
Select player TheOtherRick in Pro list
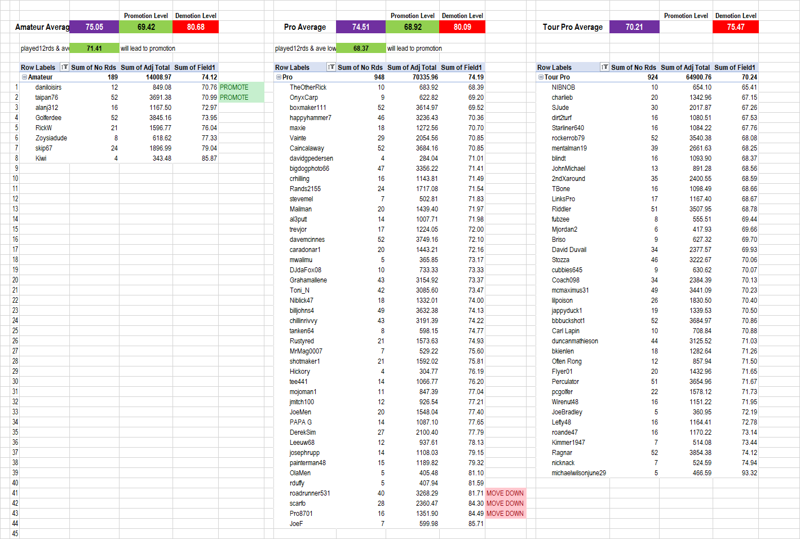308,87
